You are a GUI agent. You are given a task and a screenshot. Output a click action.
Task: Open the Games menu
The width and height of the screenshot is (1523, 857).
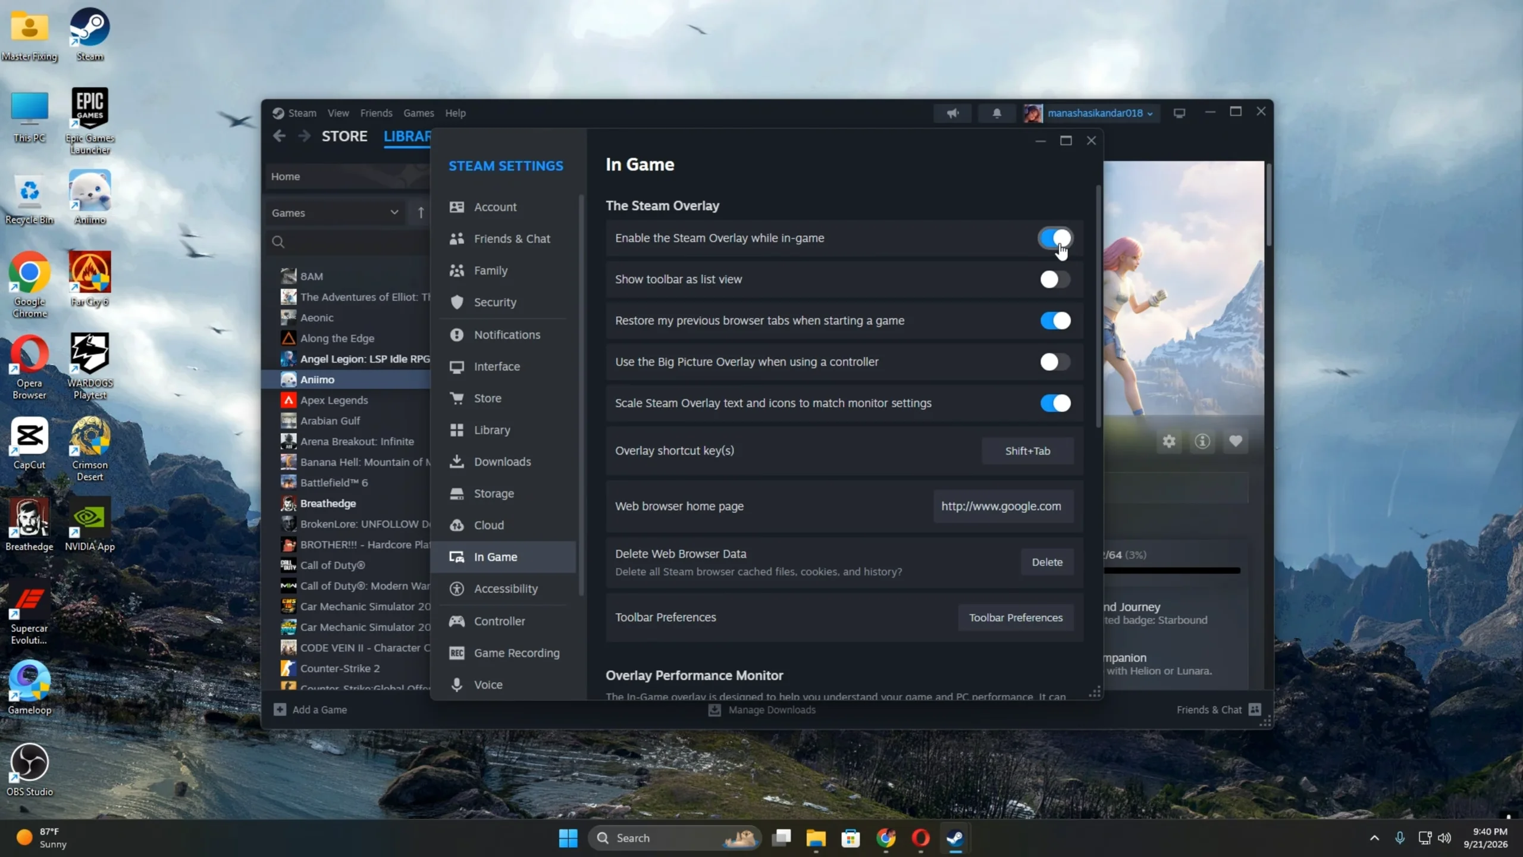tap(418, 113)
